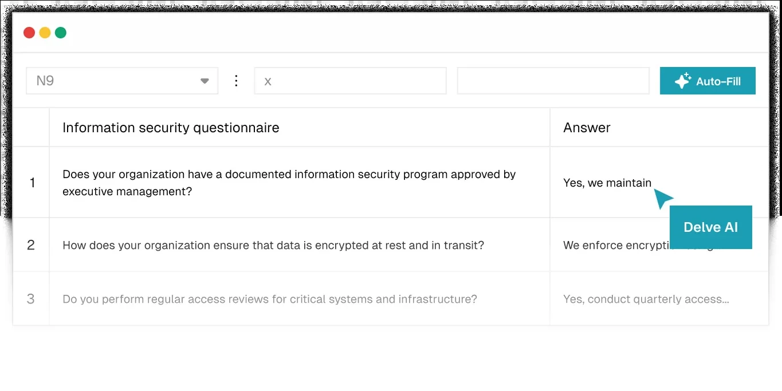Click the regular access reviews question
The width and height of the screenshot is (782, 391).
pyautogui.click(x=270, y=299)
